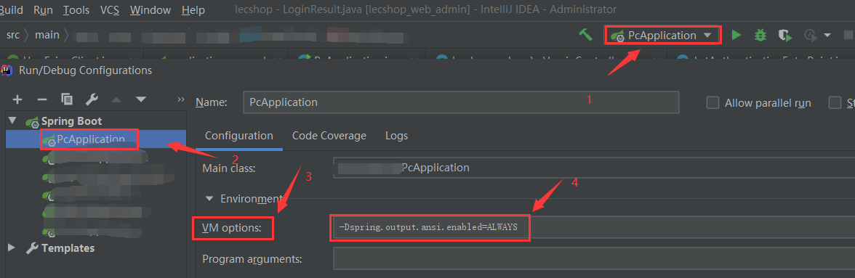Open the Run menu
855x278 pixels.
click(43, 9)
